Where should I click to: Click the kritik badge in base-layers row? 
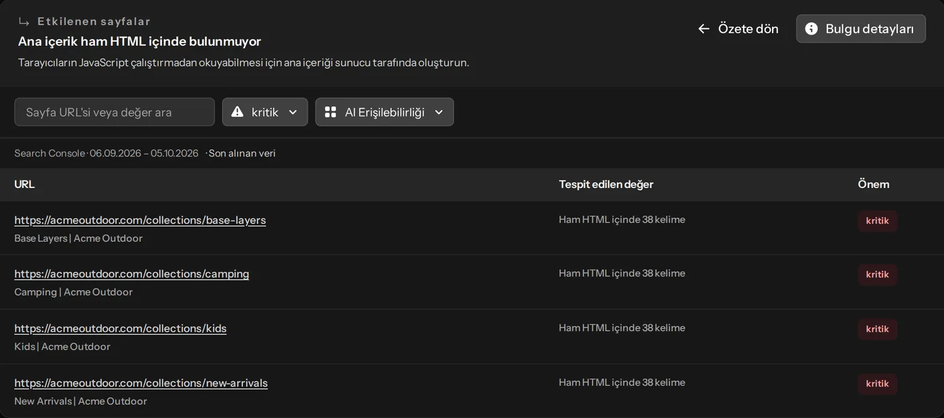pyautogui.click(x=877, y=220)
